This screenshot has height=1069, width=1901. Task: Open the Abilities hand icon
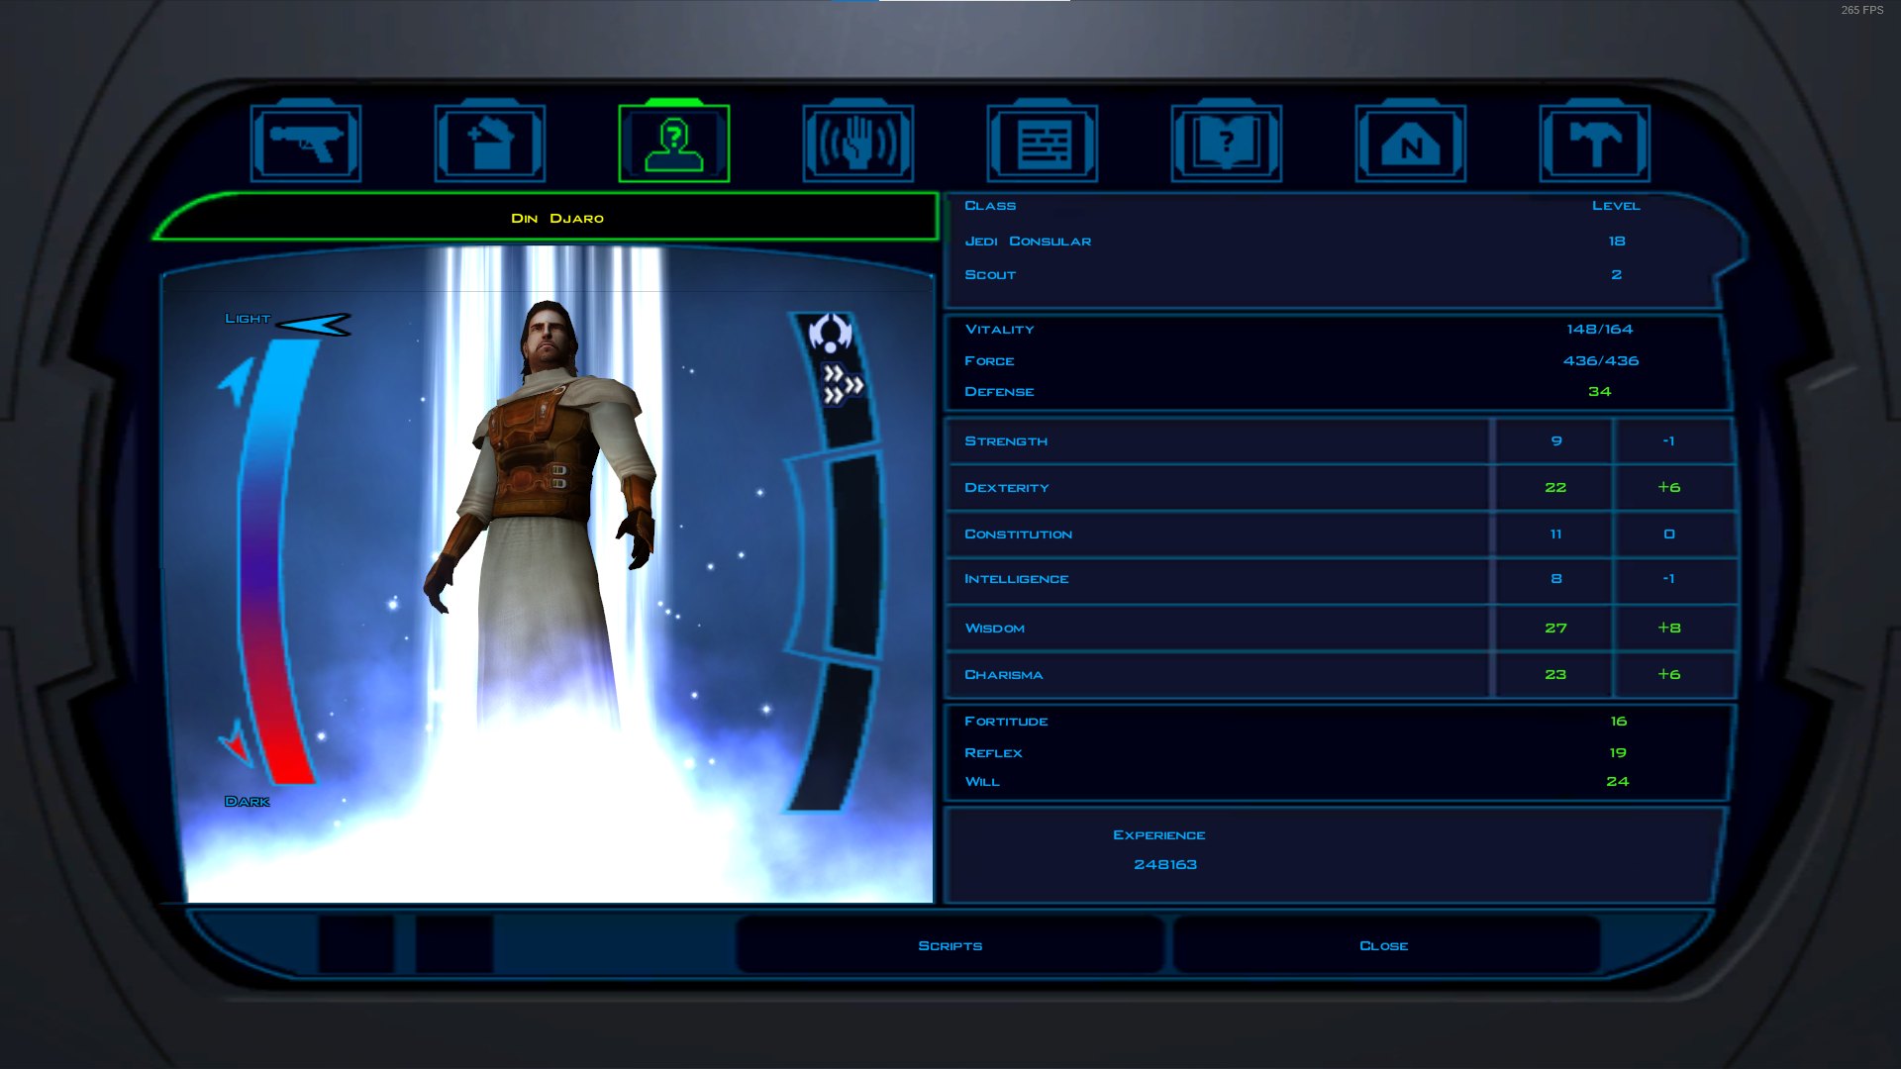pyautogui.click(x=858, y=144)
